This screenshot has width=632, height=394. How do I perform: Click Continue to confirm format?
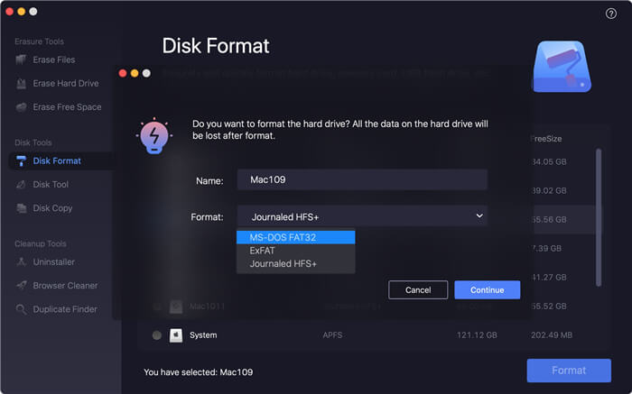coord(488,289)
